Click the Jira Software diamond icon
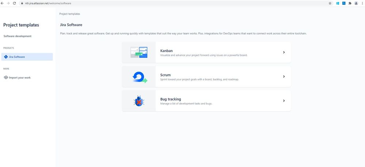The width and height of the screenshot is (365, 167). pyautogui.click(x=6, y=57)
